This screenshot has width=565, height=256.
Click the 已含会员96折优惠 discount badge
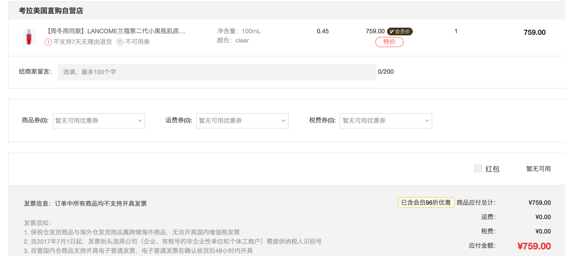(426, 202)
